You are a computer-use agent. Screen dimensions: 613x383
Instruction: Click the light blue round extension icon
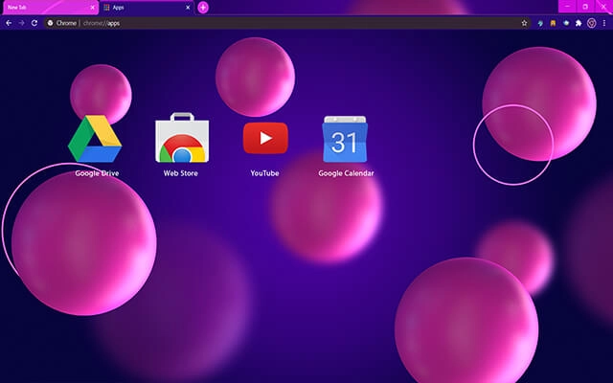point(566,23)
